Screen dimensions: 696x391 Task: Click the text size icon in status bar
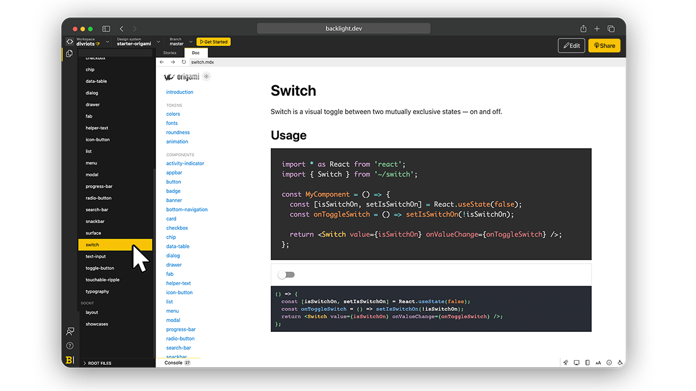(x=598, y=363)
